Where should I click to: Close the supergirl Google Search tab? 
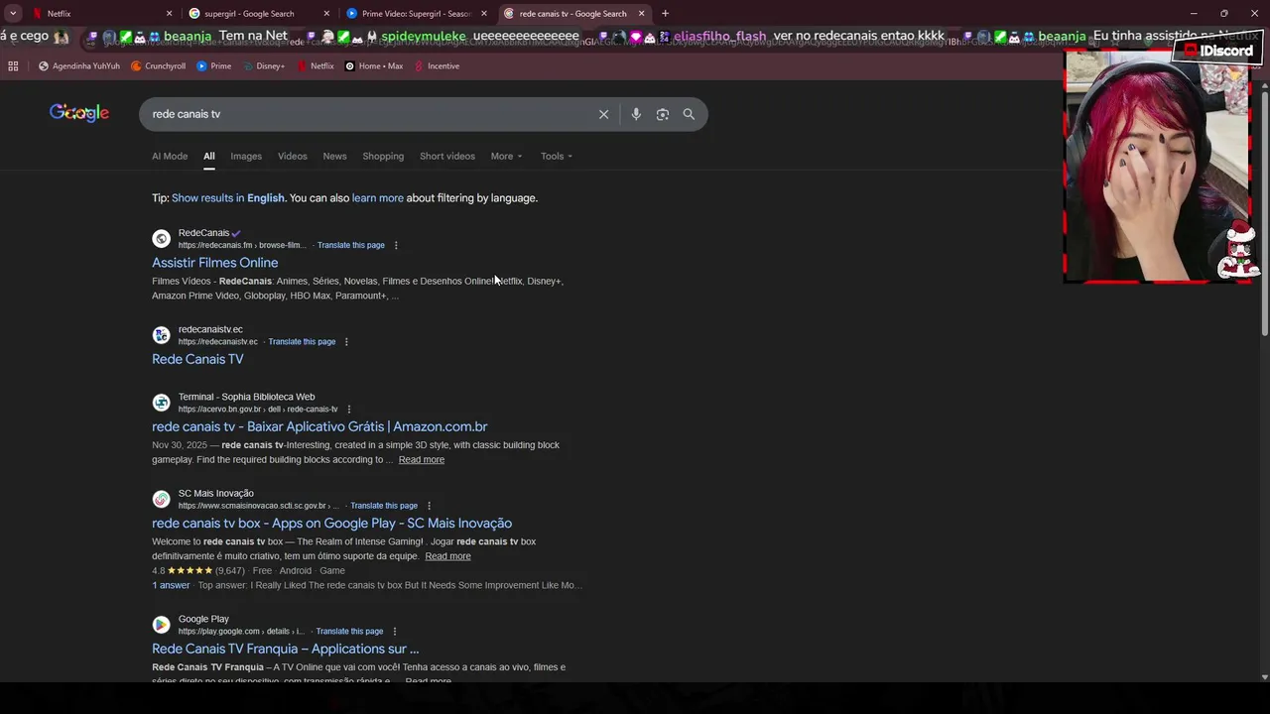click(326, 14)
